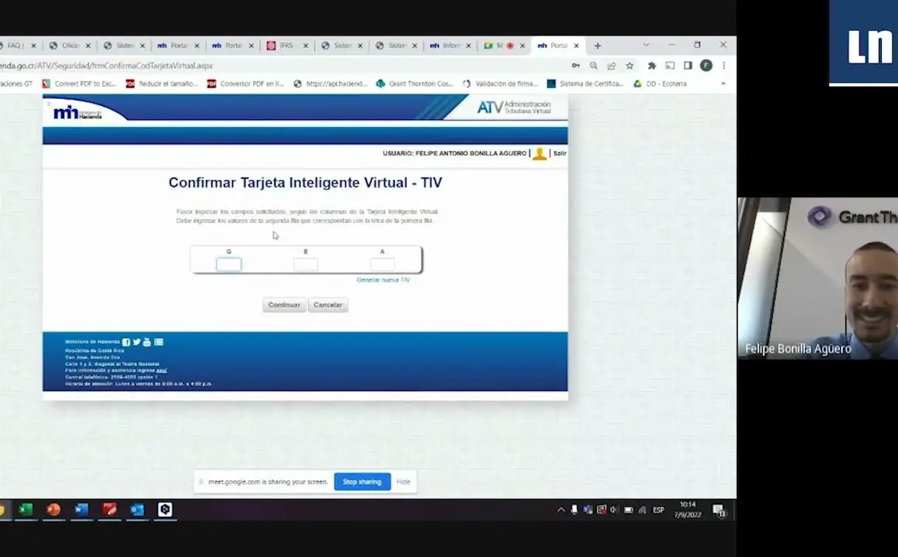Click the yellow user profile icon
Image resolution: width=898 pixels, height=557 pixels.
coord(539,153)
